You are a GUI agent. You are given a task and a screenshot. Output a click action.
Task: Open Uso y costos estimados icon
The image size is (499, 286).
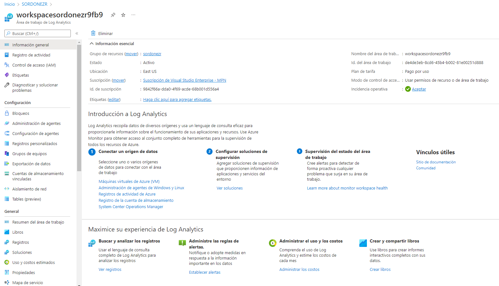tap(7, 262)
